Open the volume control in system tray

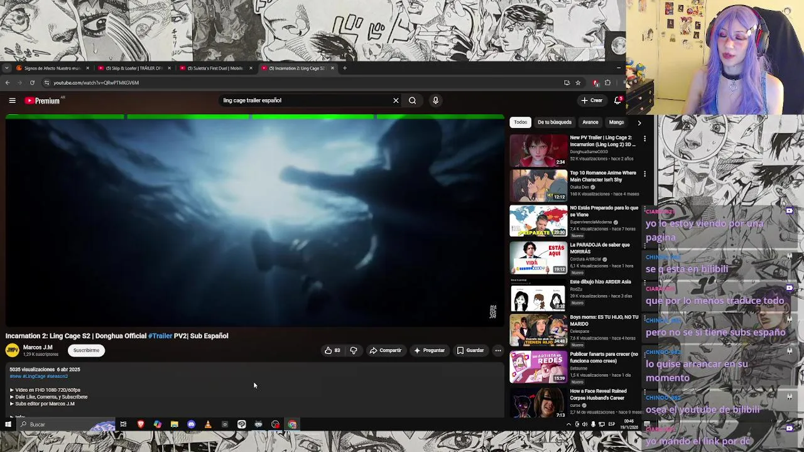pos(585,424)
